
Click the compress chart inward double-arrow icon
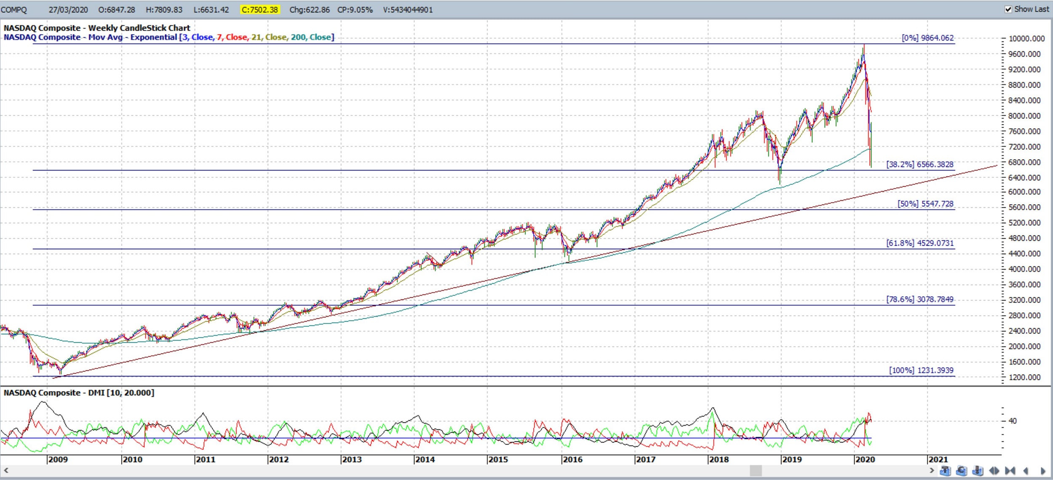click(x=1010, y=471)
